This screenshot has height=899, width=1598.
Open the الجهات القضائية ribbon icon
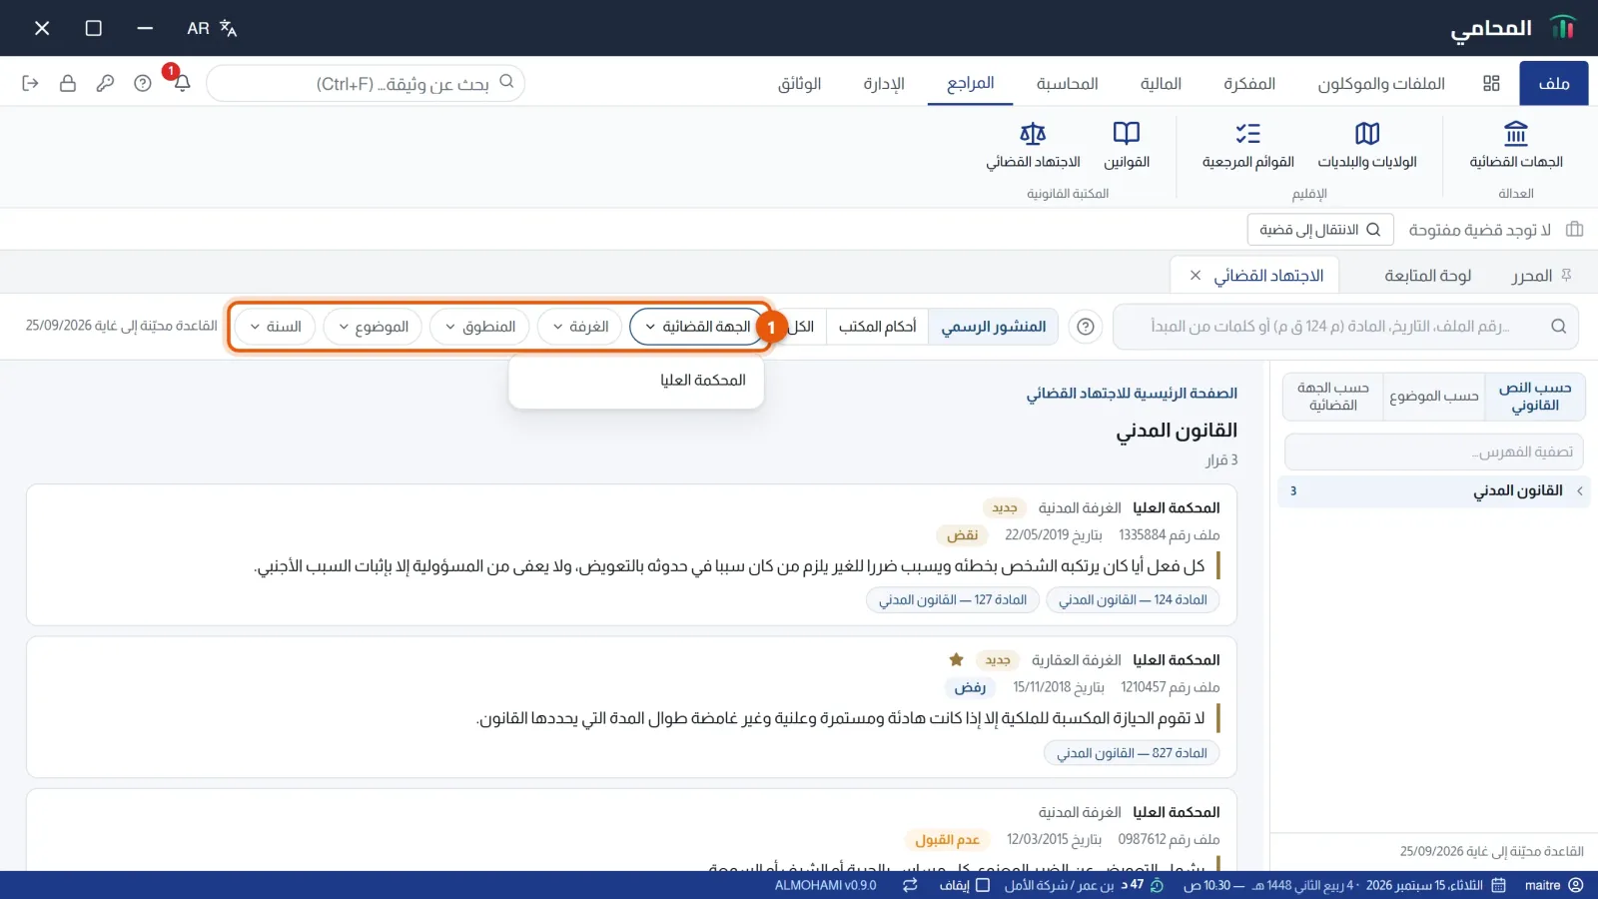(1515, 144)
